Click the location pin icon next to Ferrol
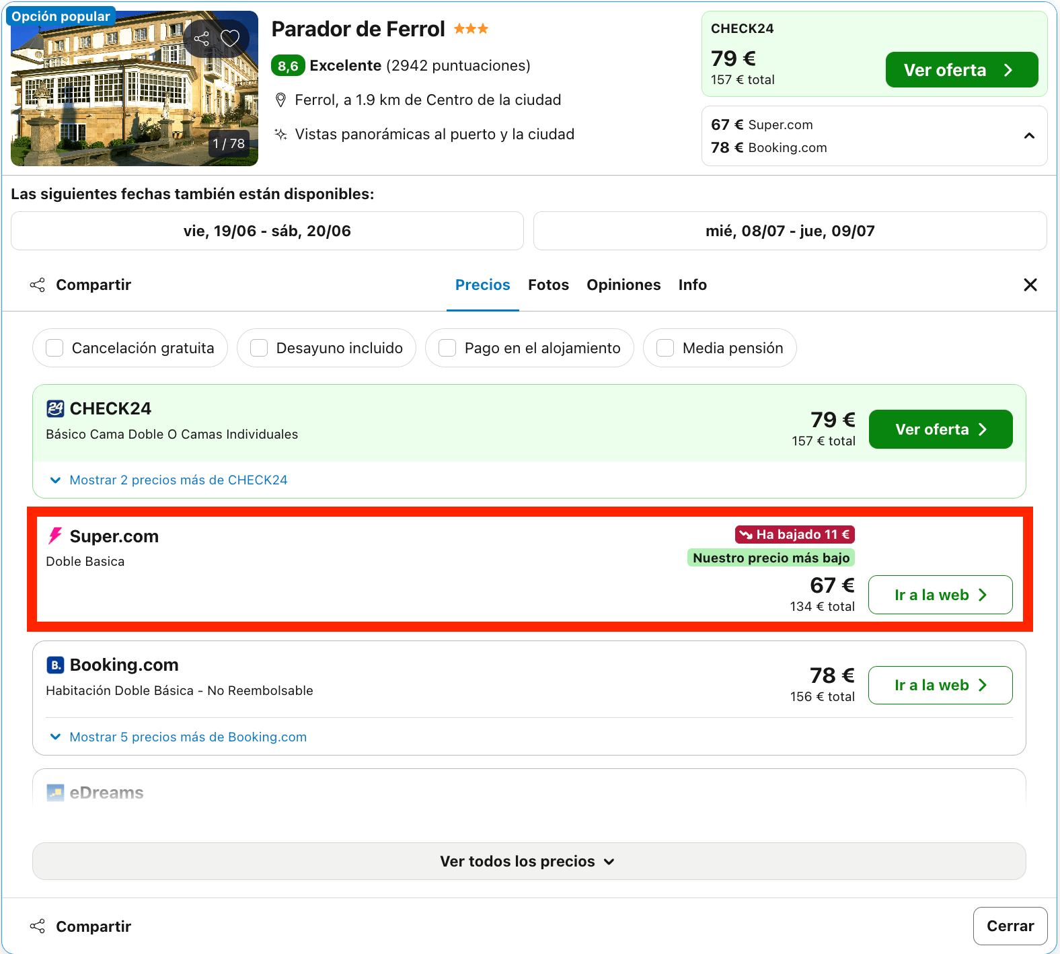The width and height of the screenshot is (1060, 954). (281, 100)
